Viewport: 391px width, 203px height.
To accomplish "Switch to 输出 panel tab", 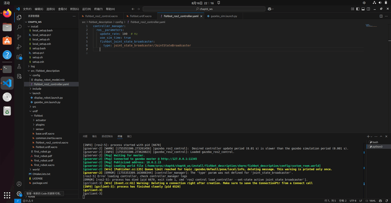I will (94, 137).
